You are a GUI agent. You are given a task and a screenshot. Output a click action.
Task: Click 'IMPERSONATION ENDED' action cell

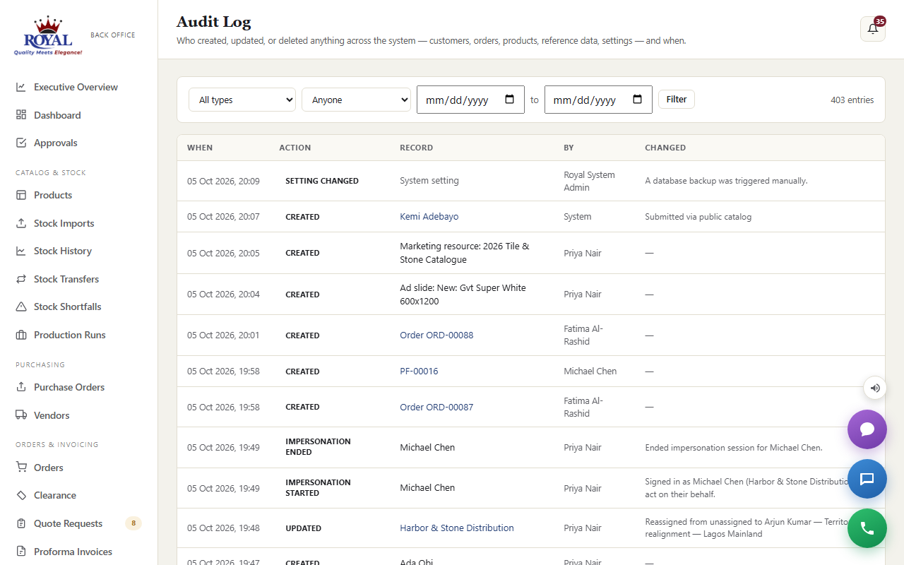tap(318, 447)
